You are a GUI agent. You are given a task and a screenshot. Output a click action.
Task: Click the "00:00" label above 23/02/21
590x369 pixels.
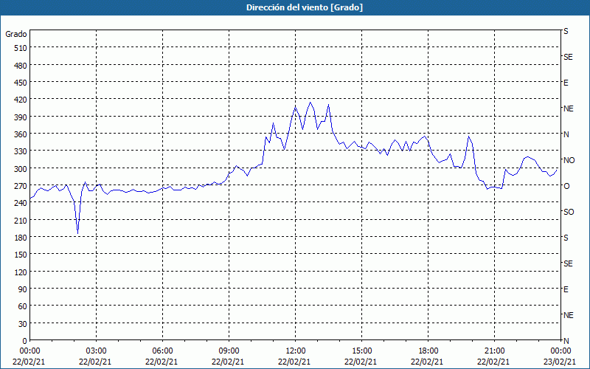[x=561, y=351]
